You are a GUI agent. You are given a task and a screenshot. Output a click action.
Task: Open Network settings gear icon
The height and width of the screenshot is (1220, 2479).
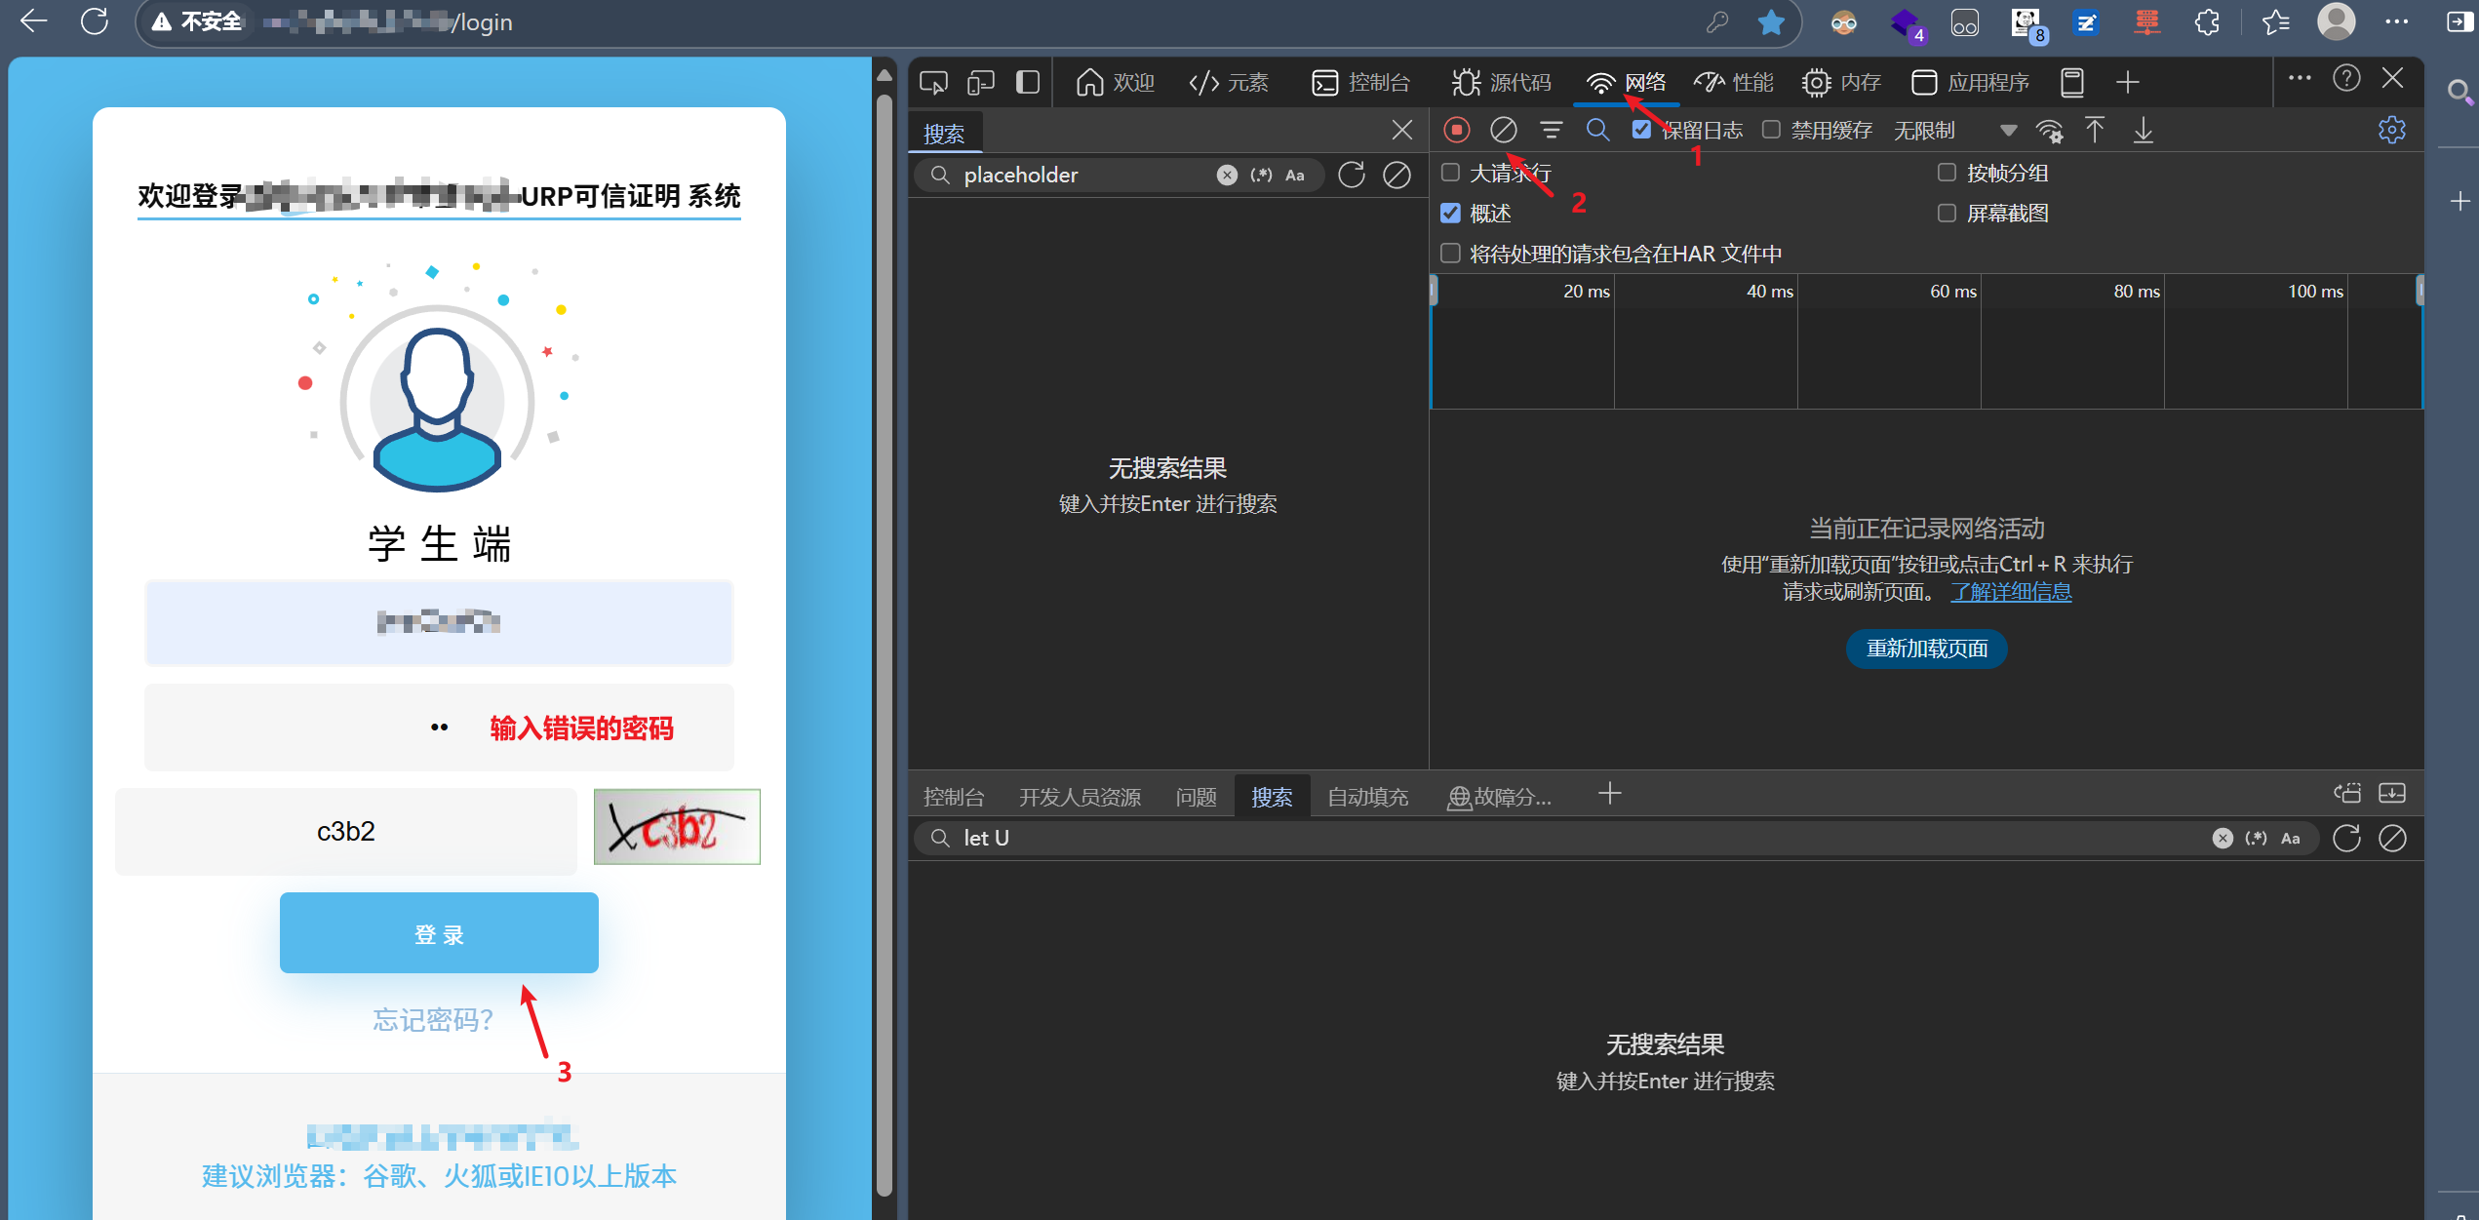coord(2391,130)
